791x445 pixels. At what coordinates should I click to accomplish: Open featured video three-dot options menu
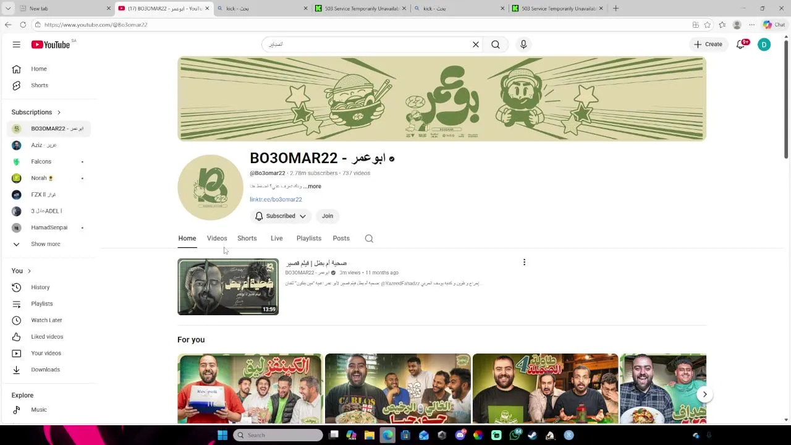coord(524,262)
